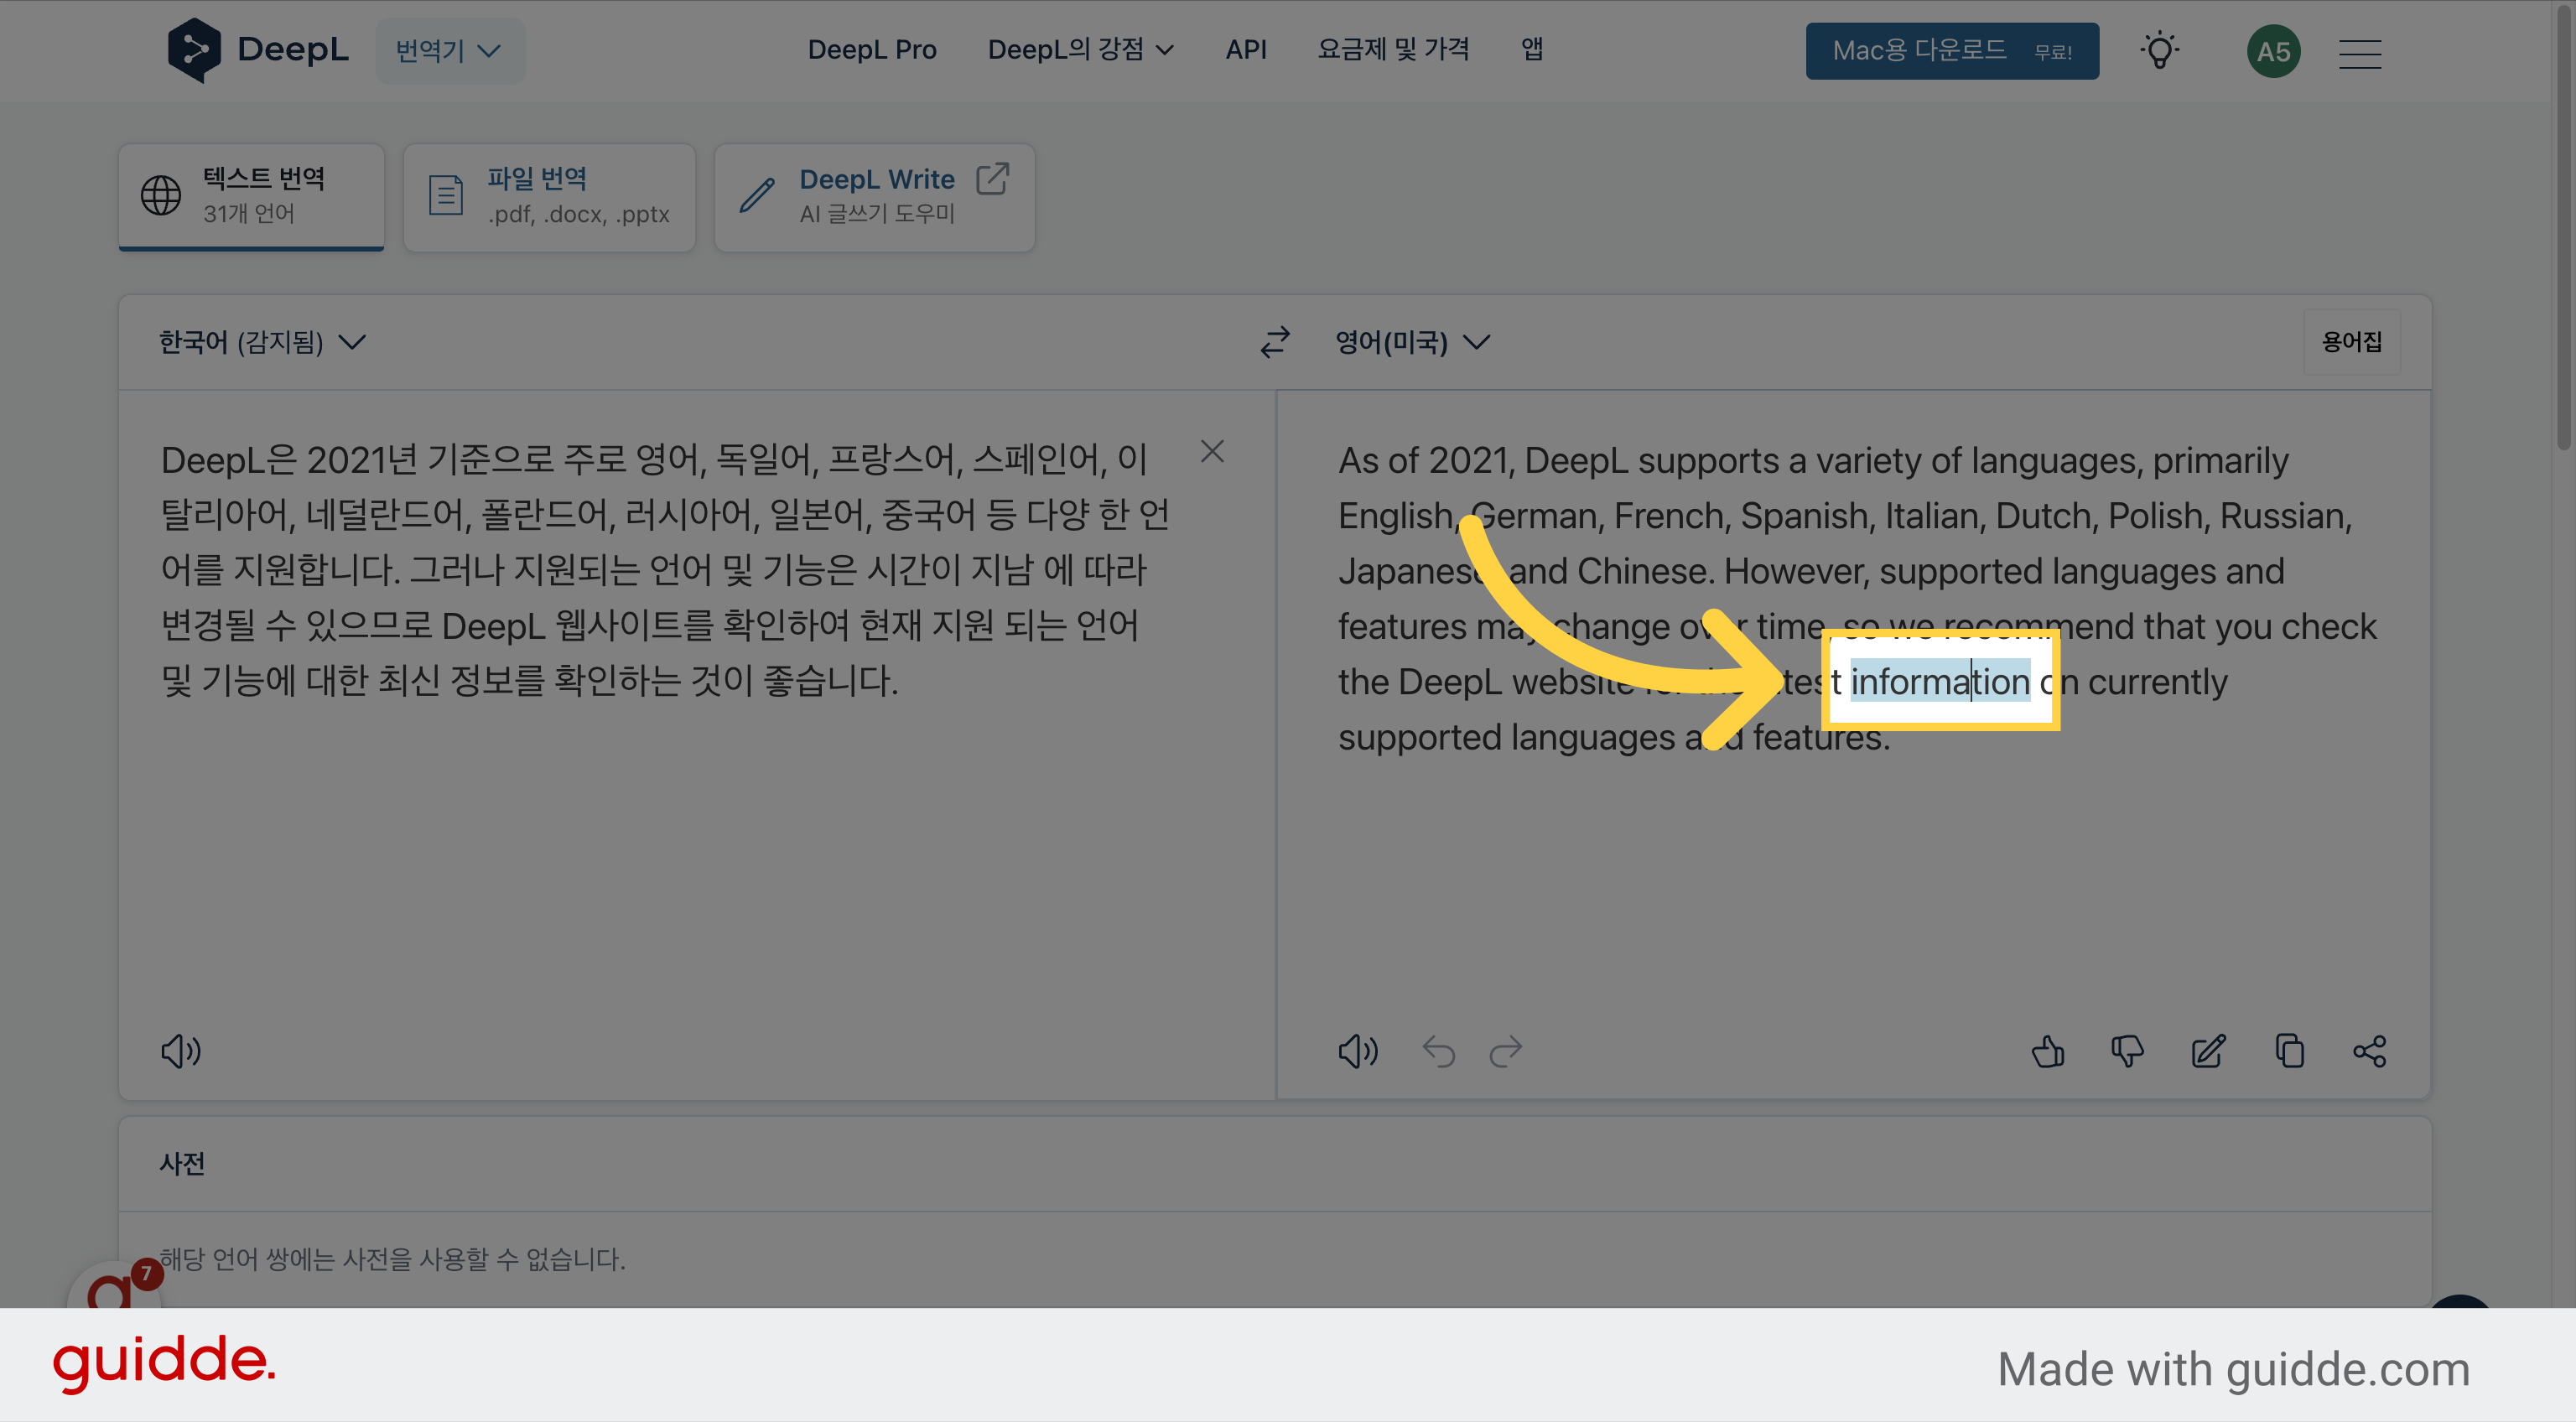Click the 용어집 glossary button

point(2351,342)
